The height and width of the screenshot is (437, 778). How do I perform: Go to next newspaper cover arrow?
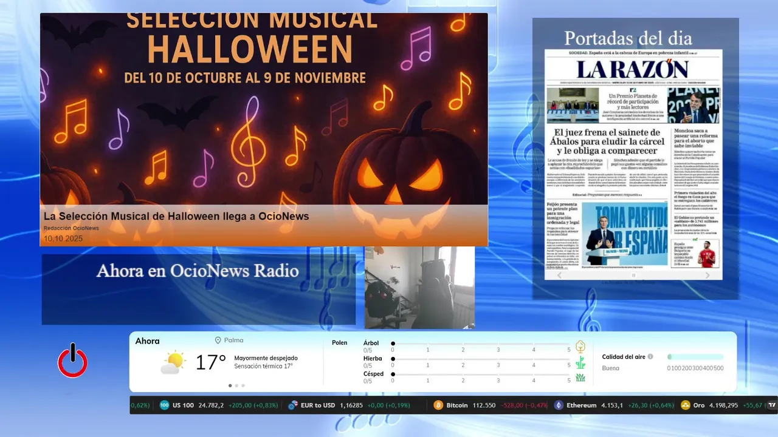tap(707, 275)
